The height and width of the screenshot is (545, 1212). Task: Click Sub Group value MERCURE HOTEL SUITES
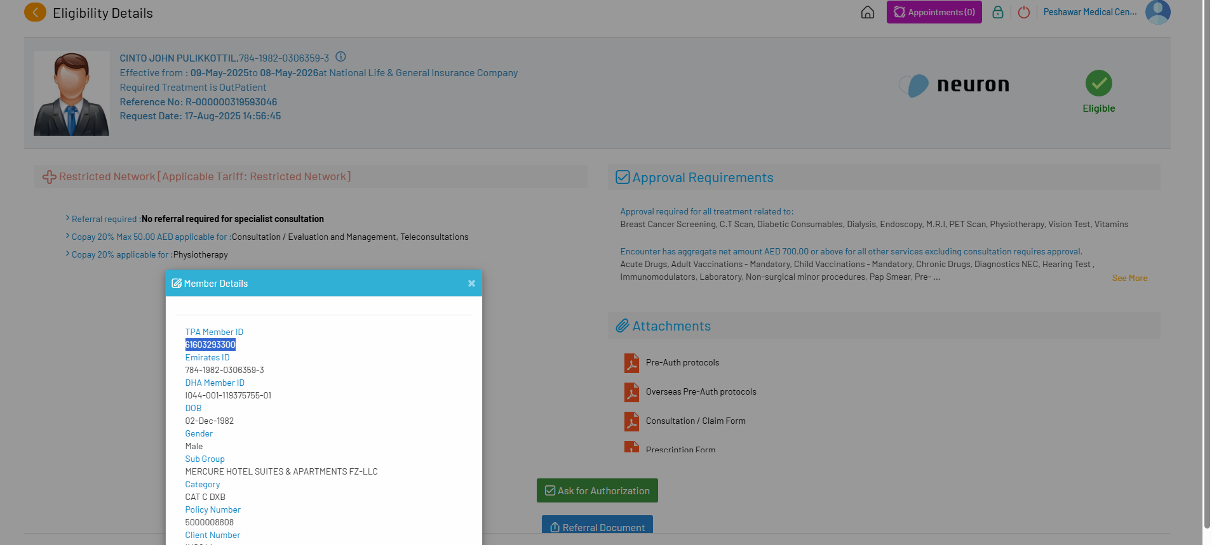pos(281,471)
